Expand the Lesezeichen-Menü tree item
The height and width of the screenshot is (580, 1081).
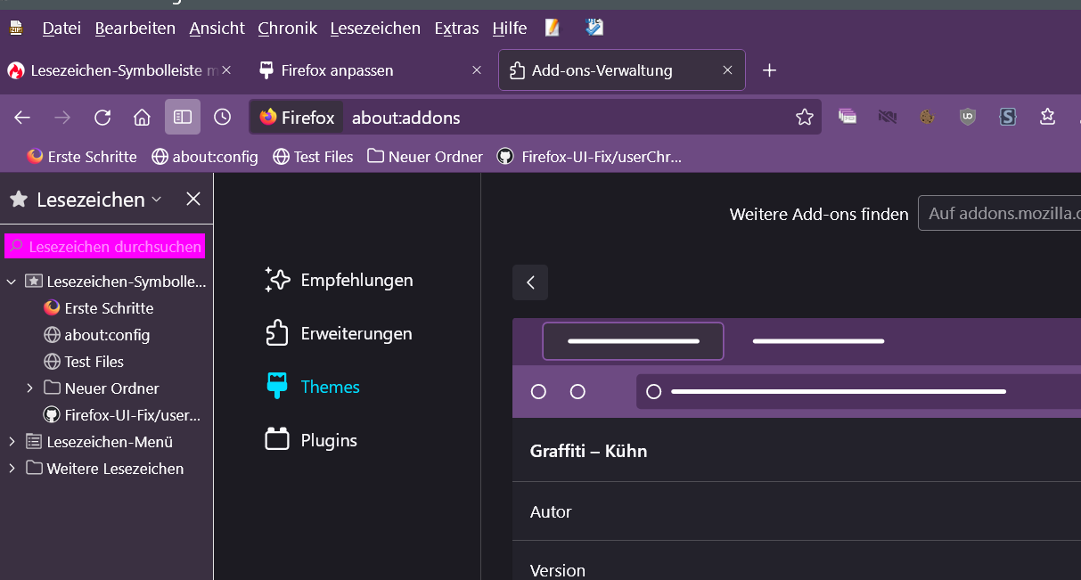(12, 442)
